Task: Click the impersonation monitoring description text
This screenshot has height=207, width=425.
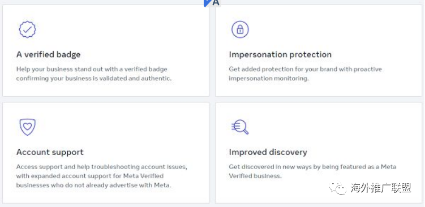Action: coord(305,74)
